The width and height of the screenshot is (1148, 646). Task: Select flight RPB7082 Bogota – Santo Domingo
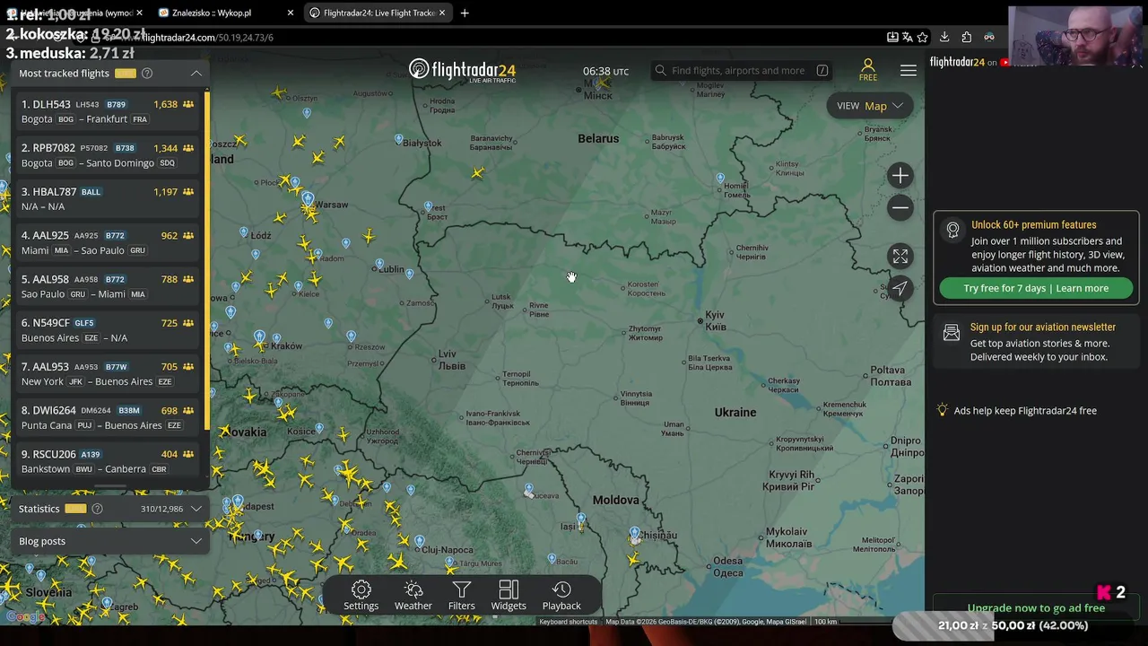click(x=109, y=155)
